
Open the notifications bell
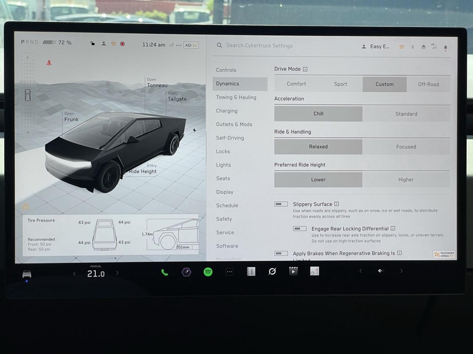click(446, 48)
